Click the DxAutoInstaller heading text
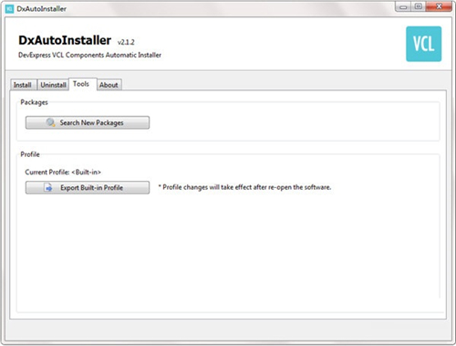This screenshot has height=346, width=456. (65, 40)
